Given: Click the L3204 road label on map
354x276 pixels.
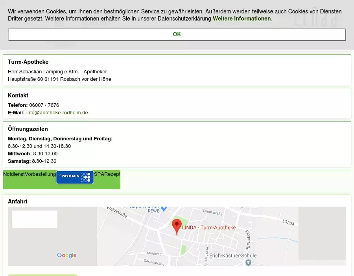Looking at the screenshot, I should (x=288, y=223).
